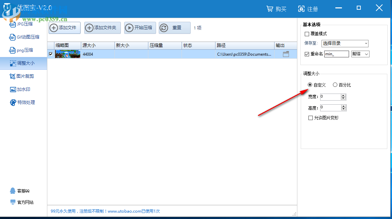Start compression with 开始压缩

coord(140,28)
